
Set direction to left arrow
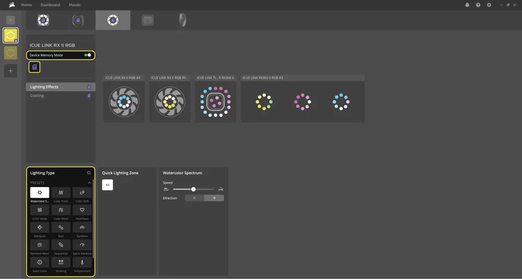194,198
